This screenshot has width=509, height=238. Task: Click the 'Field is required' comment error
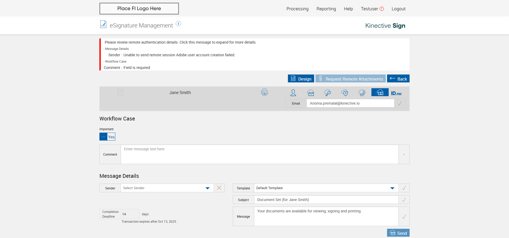pyautogui.click(x=137, y=68)
